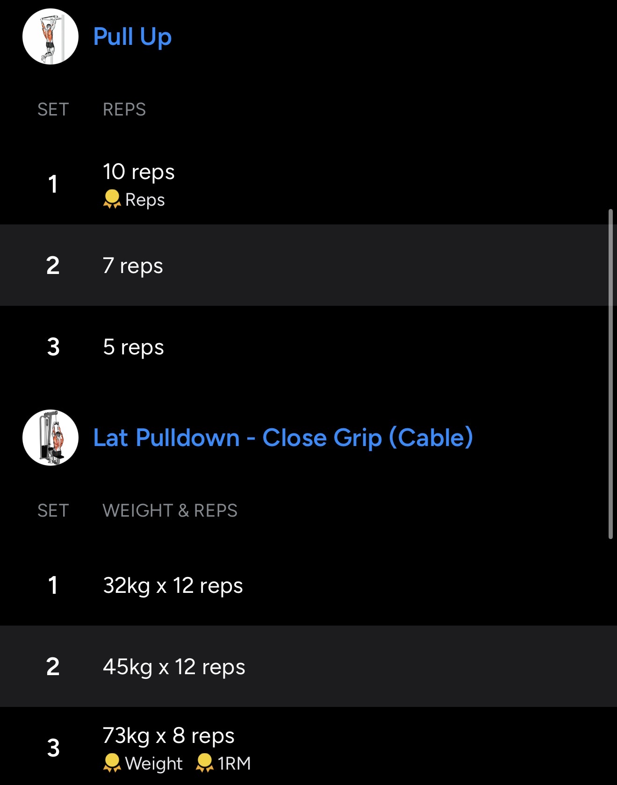Click the 1RM record label

tap(234, 763)
